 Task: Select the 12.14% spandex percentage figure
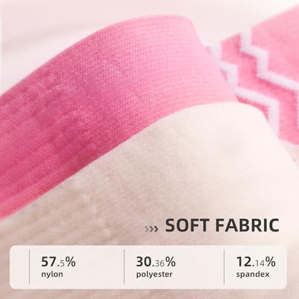pos(256,261)
